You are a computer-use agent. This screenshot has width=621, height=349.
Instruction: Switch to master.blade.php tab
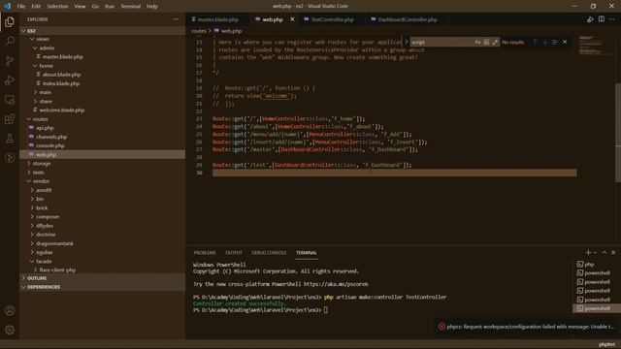[x=217, y=19]
